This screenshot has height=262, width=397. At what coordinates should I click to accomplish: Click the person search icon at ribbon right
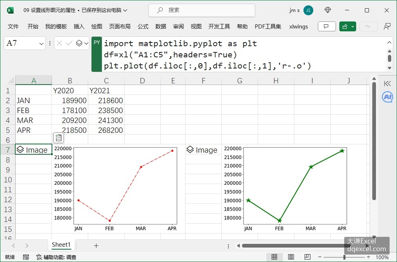coord(387,26)
